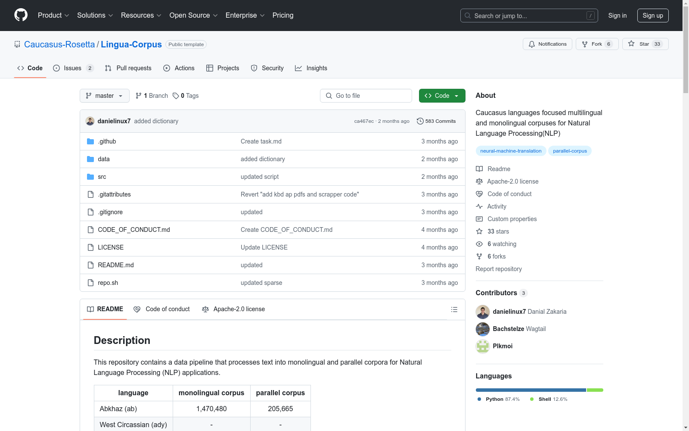Click the Go to file search field

[x=366, y=96]
